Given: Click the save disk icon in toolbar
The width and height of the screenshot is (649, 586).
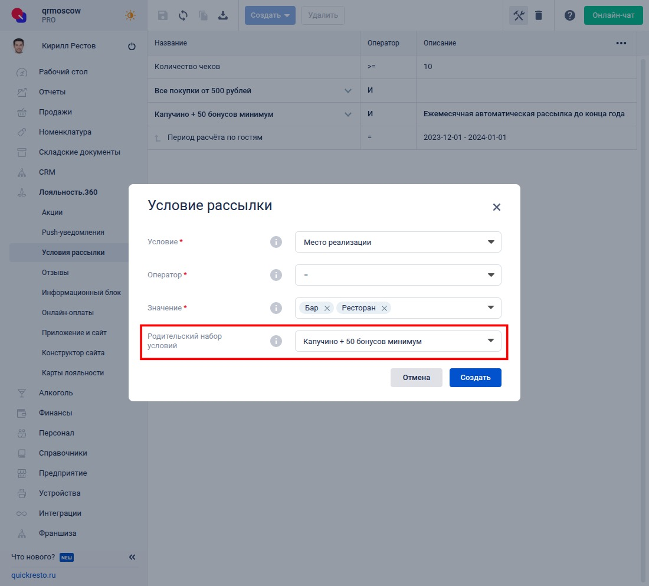Looking at the screenshot, I should [163, 15].
